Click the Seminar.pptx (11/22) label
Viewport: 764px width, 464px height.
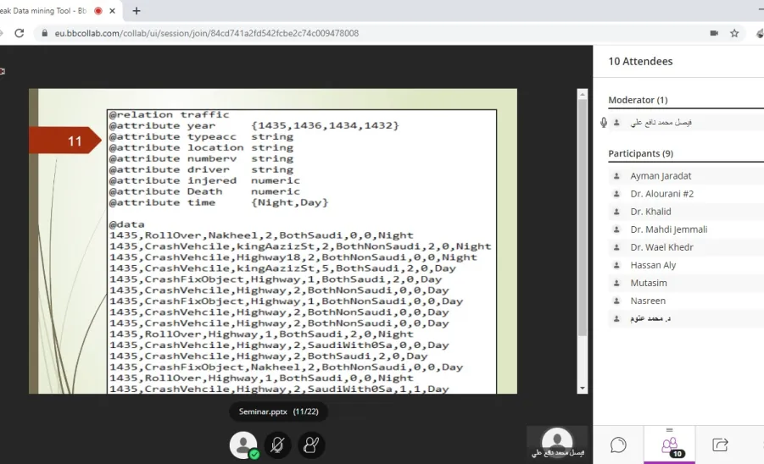[x=278, y=412]
